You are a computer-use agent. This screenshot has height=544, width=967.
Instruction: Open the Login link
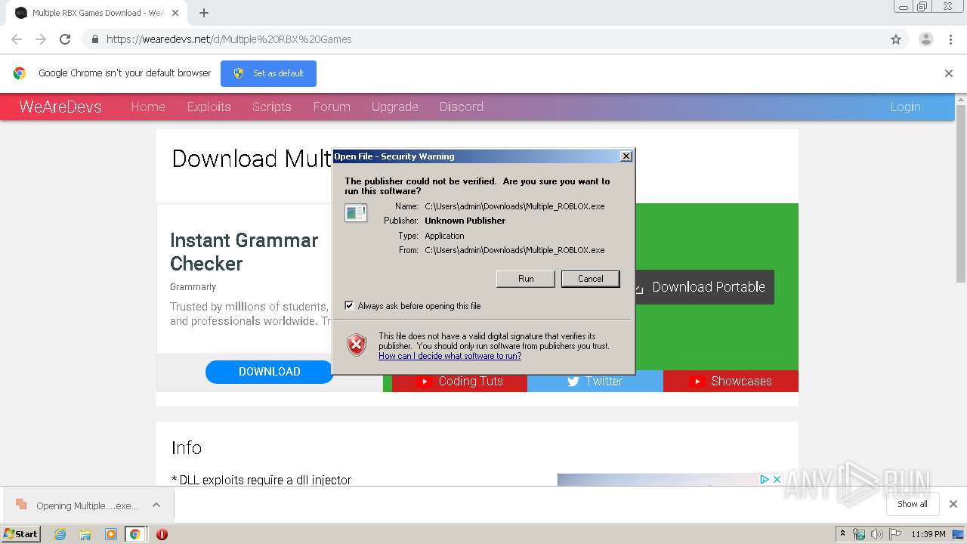click(x=905, y=107)
